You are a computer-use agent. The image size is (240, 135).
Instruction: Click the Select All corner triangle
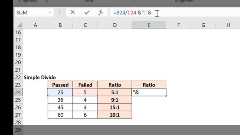click(19, 25)
